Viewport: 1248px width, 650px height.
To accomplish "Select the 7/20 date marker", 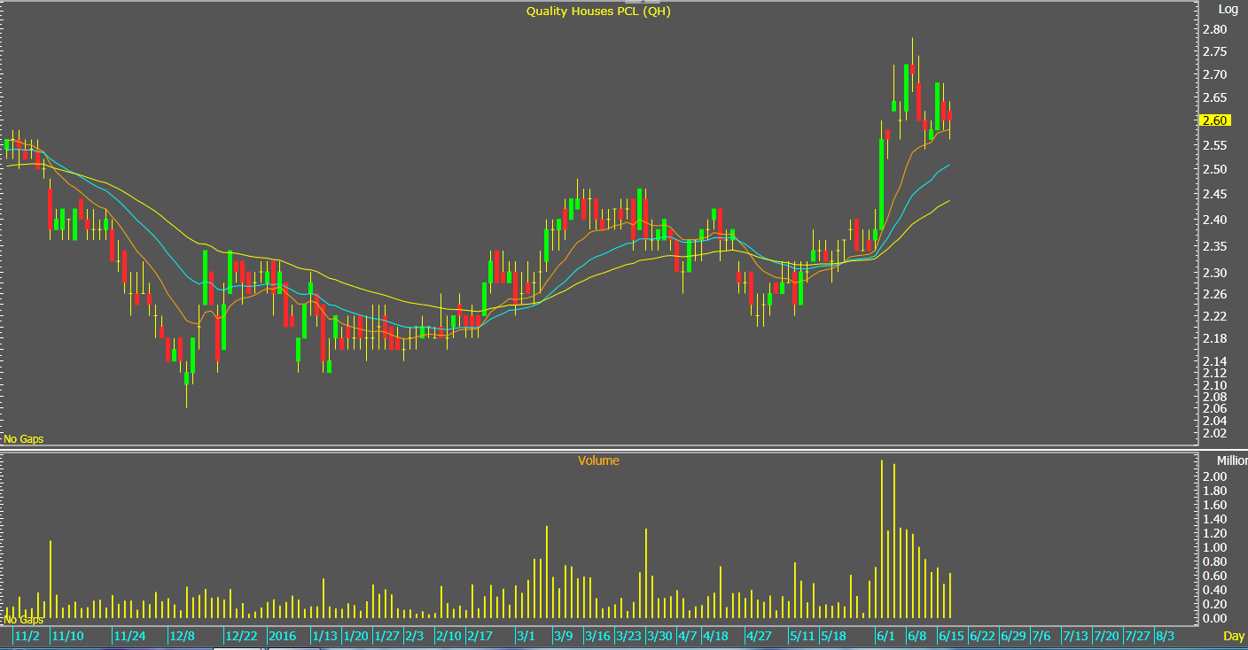I will pos(1106,636).
